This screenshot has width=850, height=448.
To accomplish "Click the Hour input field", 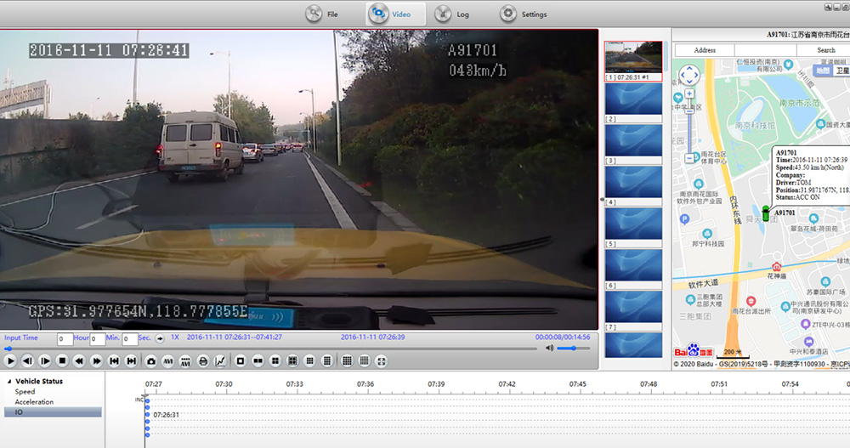I will (x=65, y=339).
